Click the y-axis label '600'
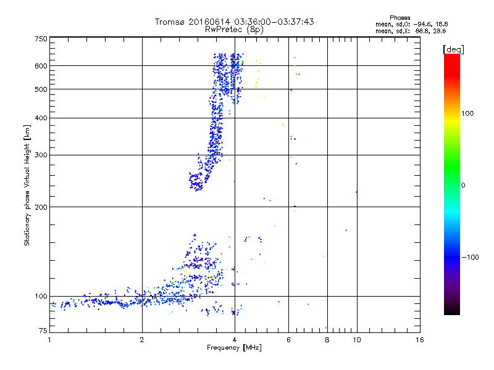Viewport: 494px width, 370px height. click(41, 66)
